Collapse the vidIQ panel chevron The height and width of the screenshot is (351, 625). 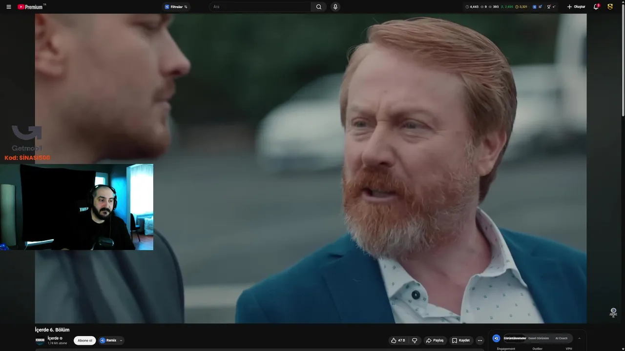580,338
